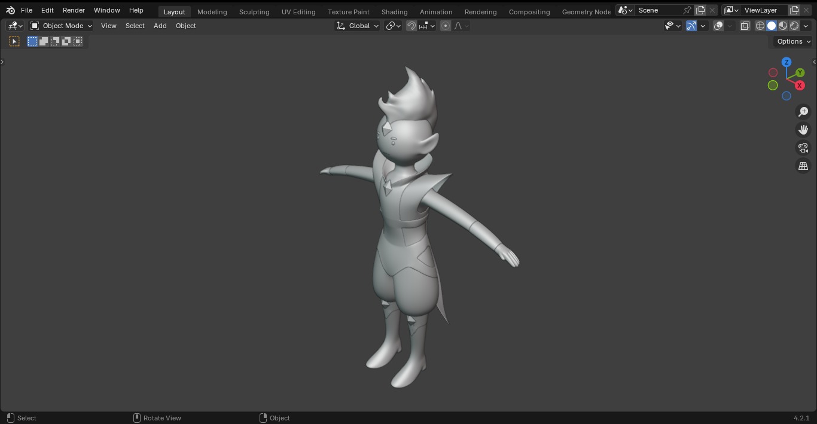Switch to wireframe viewport shading

click(760, 26)
